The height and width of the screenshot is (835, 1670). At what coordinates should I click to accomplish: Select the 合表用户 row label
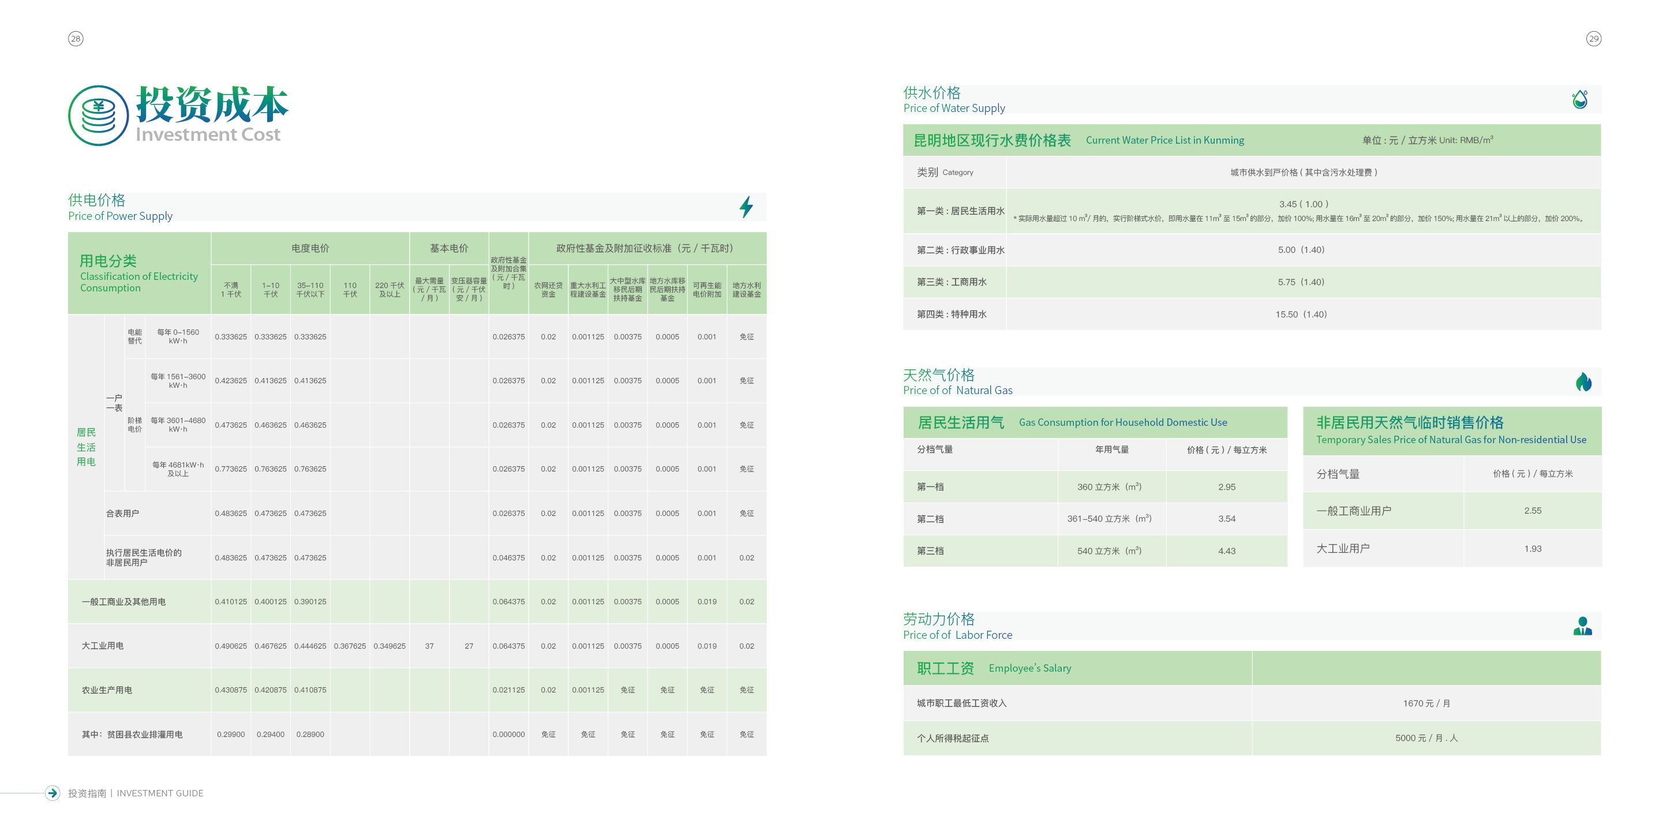click(122, 514)
